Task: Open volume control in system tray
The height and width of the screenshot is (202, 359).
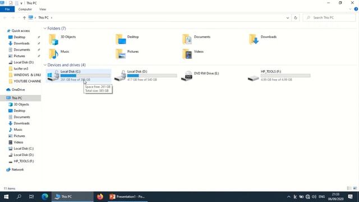Action: pos(314,197)
